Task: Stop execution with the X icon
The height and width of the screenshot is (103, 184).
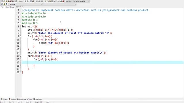Action: pos(58,1)
